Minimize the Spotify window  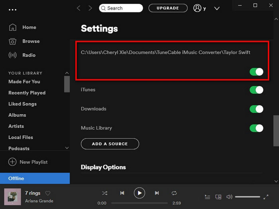(x=240, y=5)
